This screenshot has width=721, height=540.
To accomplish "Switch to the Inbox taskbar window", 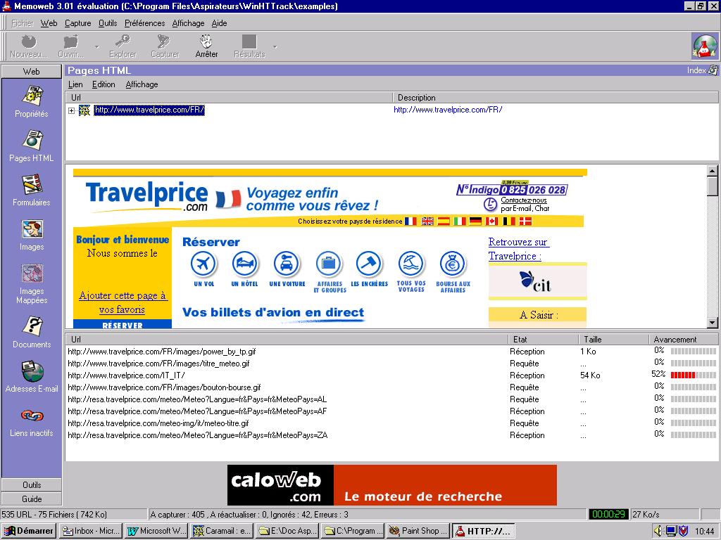I will 91,531.
